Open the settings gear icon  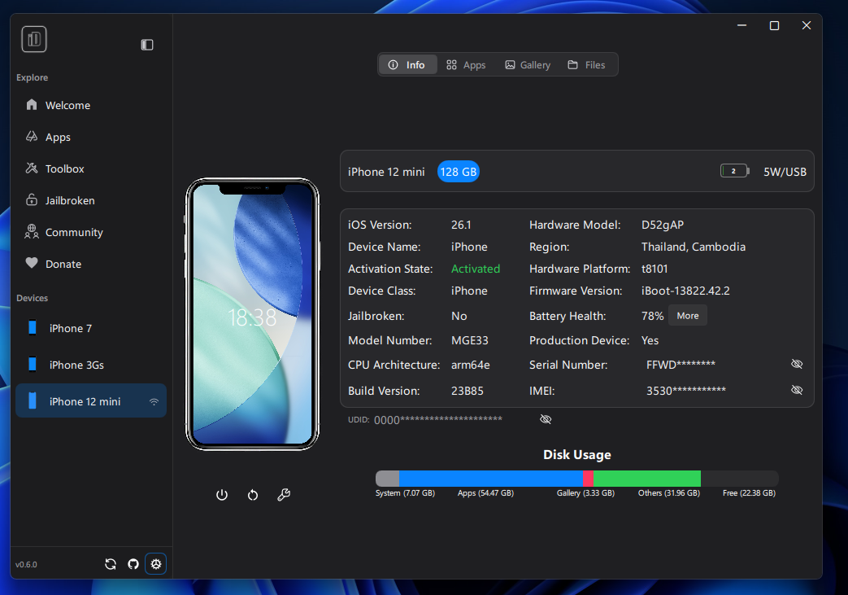point(156,564)
